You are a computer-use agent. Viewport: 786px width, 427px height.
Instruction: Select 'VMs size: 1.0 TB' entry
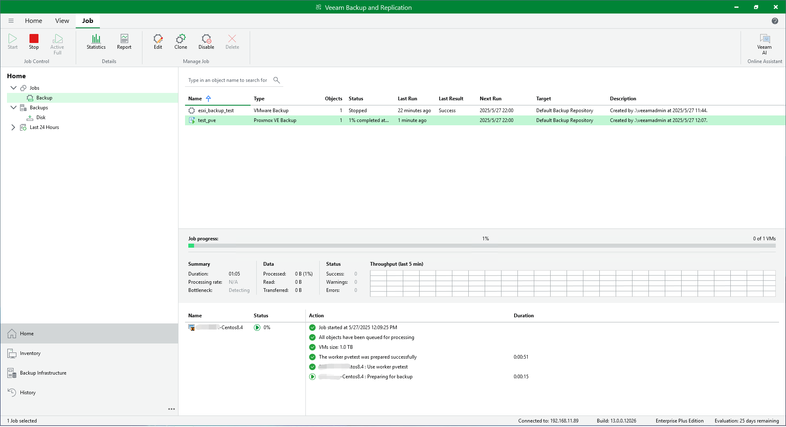[336, 347]
